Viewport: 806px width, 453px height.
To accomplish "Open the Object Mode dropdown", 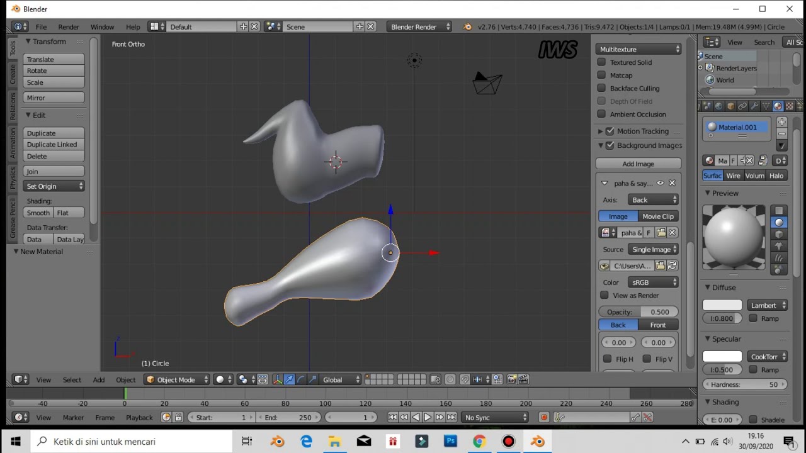I will click(x=178, y=379).
